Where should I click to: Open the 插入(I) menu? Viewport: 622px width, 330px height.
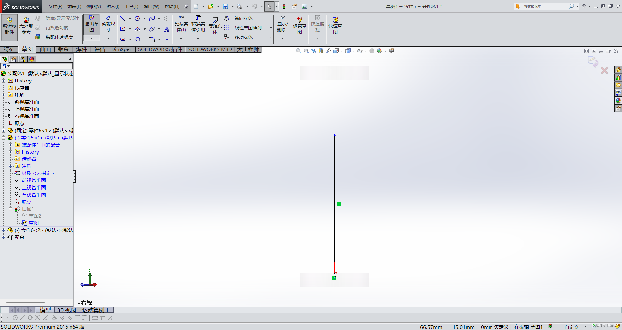(x=112, y=6)
